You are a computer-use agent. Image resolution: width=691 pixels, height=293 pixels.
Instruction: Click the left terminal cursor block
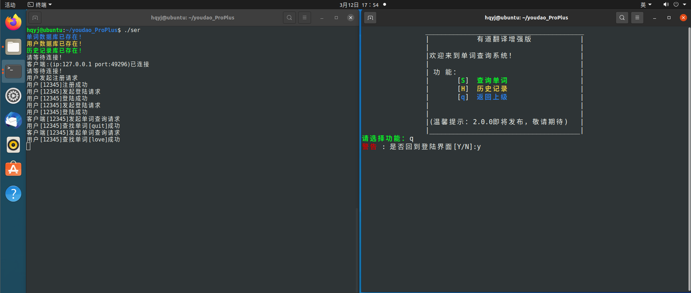(28, 146)
